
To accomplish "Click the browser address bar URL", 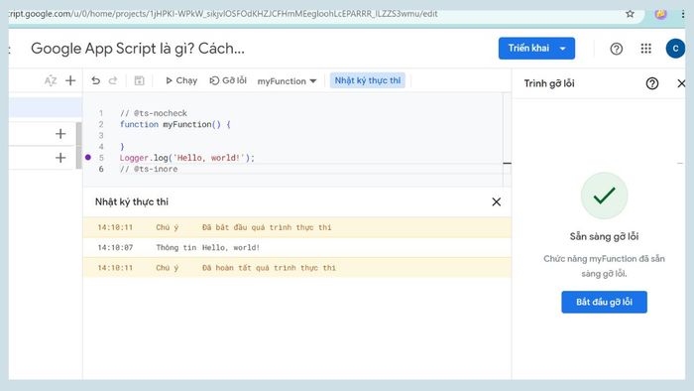I will click(x=223, y=14).
